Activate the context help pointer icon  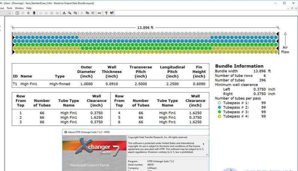pos(112,13)
